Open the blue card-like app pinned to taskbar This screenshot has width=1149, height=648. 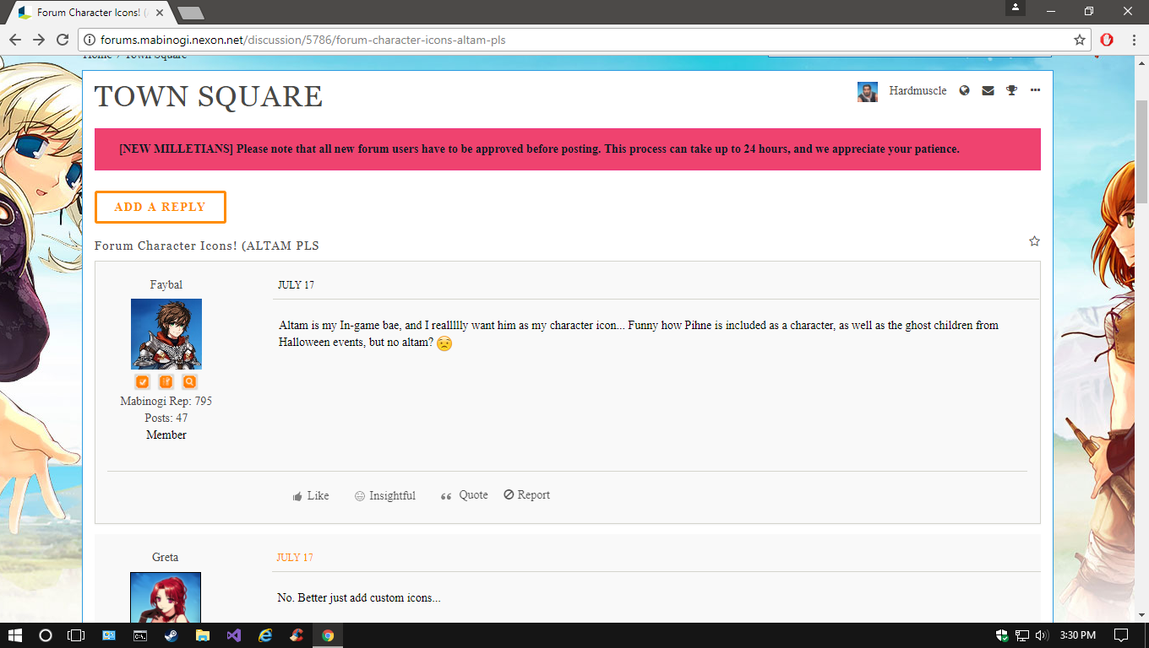[109, 635]
